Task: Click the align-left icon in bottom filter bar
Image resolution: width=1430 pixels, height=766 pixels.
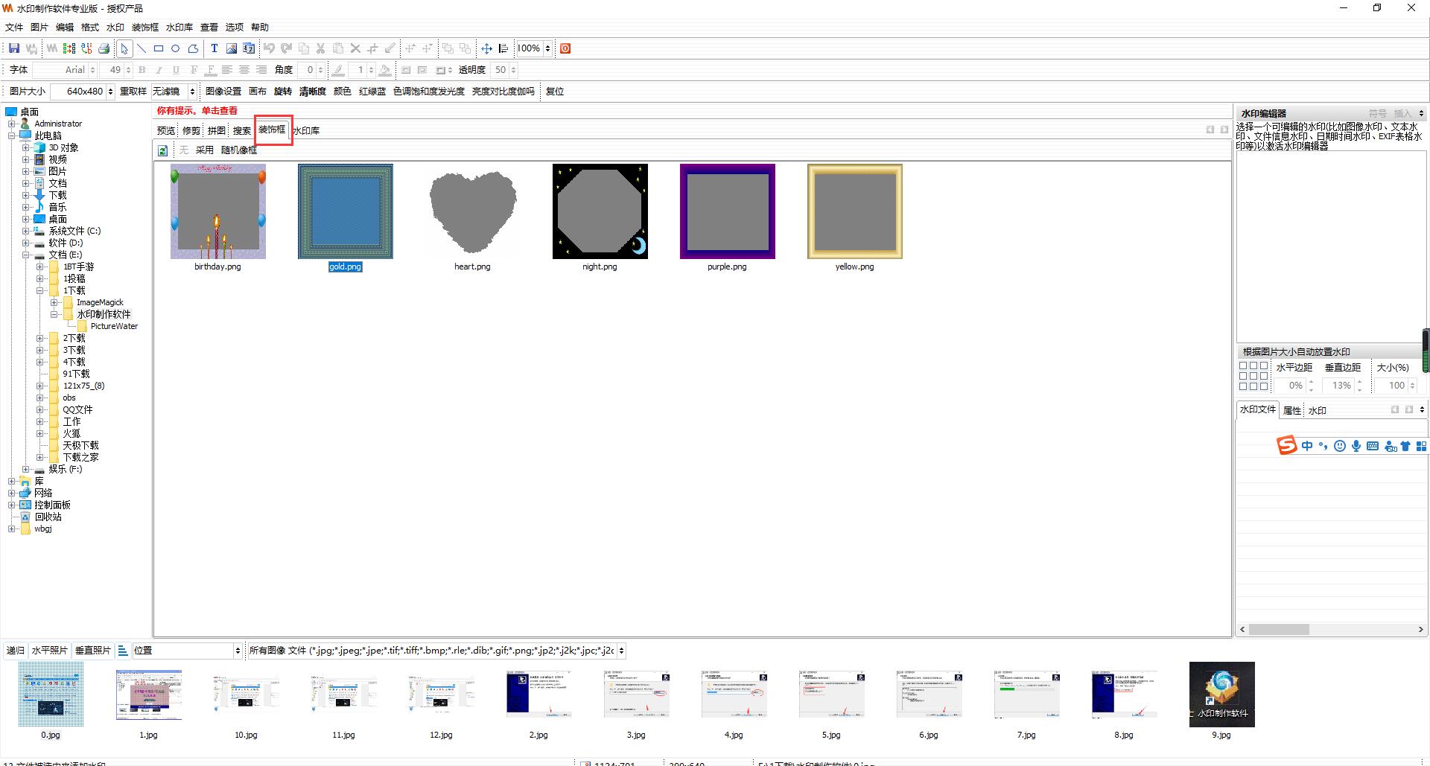Action: point(123,651)
